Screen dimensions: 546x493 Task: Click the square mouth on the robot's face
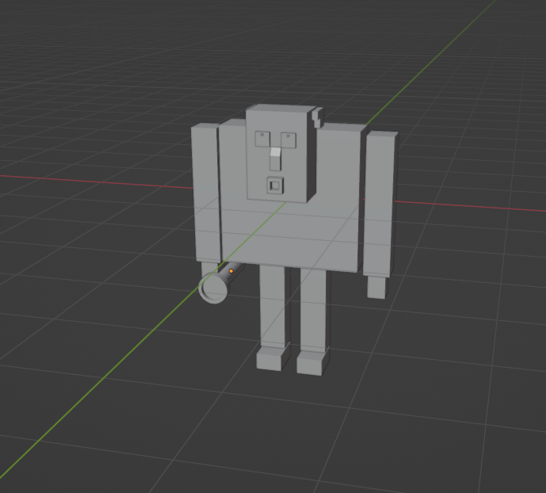(275, 185)
